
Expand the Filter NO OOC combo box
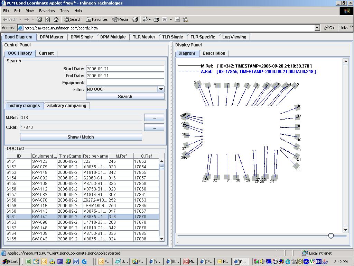[x=161, y=89]
